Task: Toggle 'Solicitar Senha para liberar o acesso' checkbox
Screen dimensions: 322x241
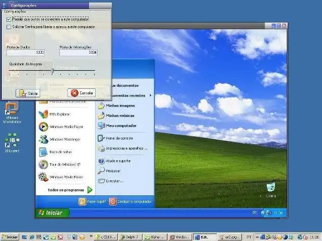Action: pos(9,27)
